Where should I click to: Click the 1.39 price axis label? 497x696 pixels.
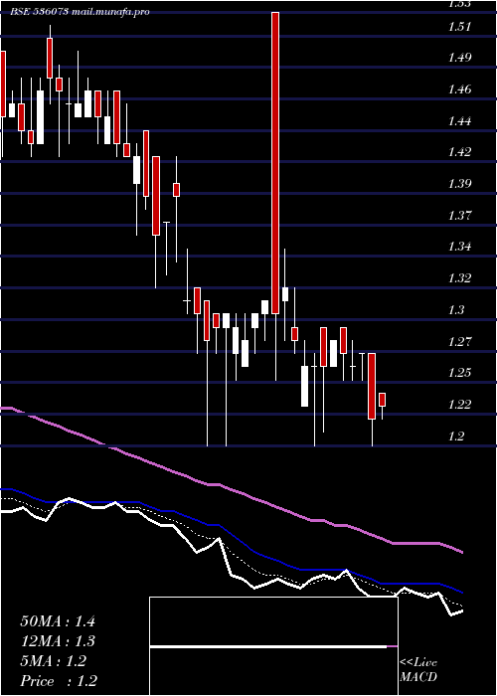pos(459,184)
